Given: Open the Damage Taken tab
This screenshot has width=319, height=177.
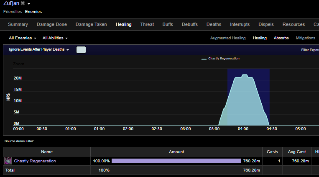Looking at the screenshot, I should [91, 24].
